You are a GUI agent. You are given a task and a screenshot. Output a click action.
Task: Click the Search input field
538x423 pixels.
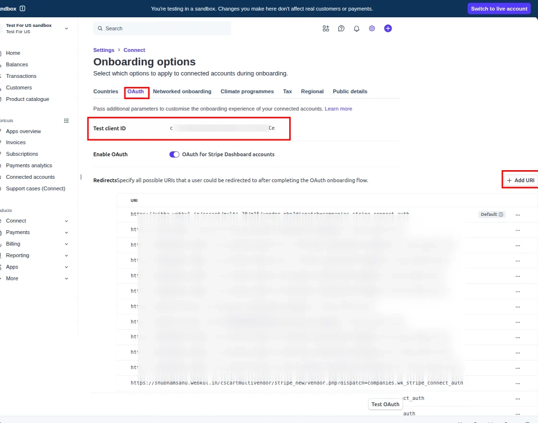click(x=162, y=28)
